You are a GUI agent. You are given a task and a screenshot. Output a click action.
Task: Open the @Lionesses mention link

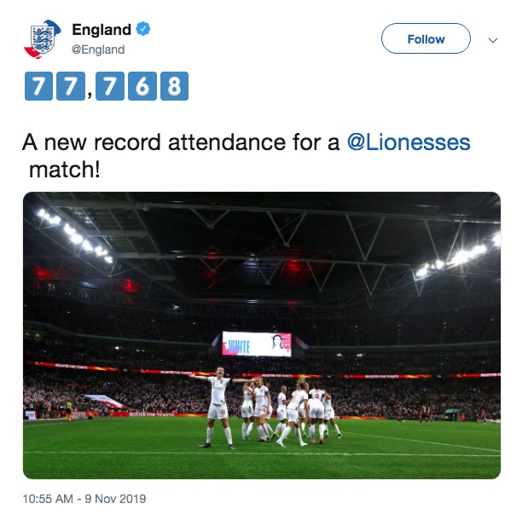[409, 142]
